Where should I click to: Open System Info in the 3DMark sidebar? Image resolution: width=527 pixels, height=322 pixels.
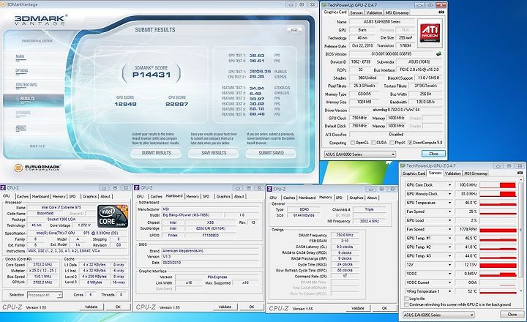click(26, 85)
